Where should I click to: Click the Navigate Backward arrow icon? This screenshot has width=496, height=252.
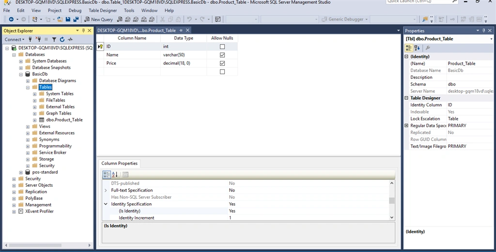(11, 19)
